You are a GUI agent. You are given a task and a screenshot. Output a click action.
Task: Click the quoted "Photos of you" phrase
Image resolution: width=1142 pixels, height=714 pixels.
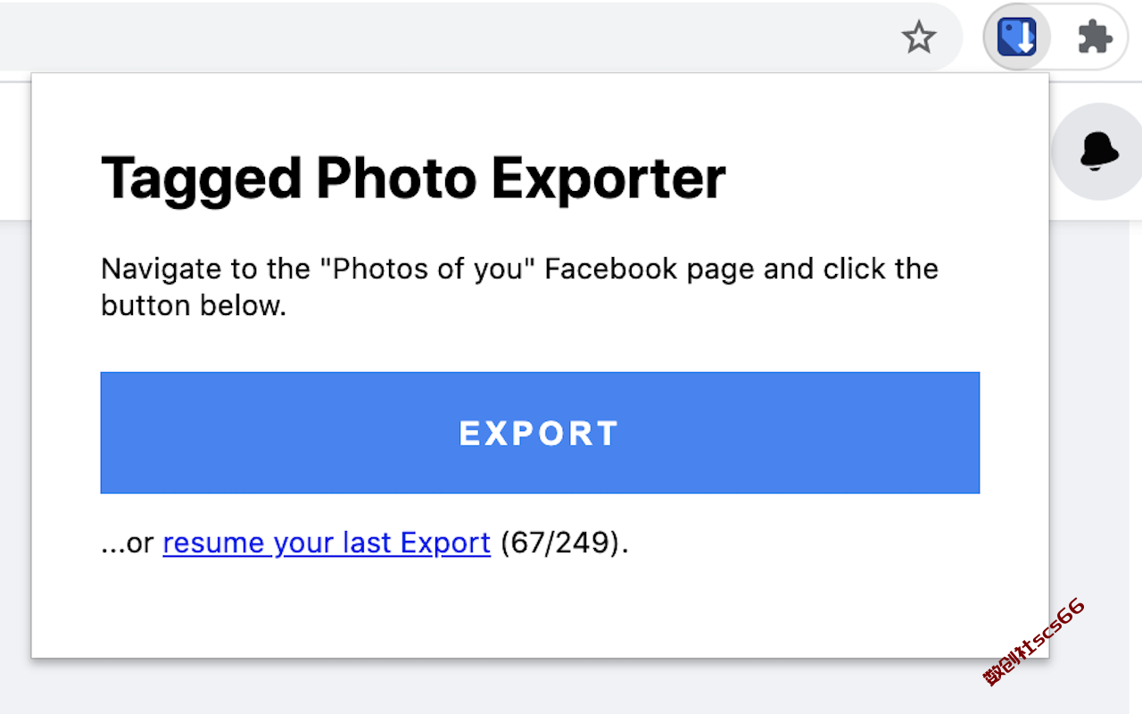(426, 269)
